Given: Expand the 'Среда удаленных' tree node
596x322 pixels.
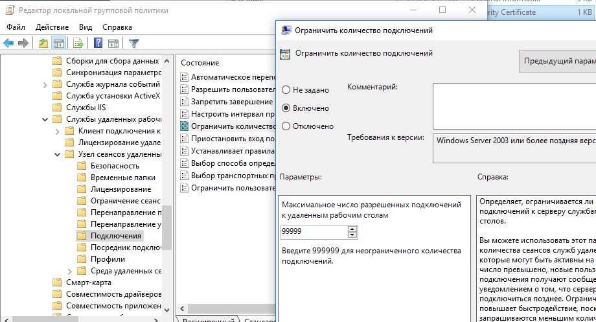Looking at the screenshot, I should pos(69,271).
